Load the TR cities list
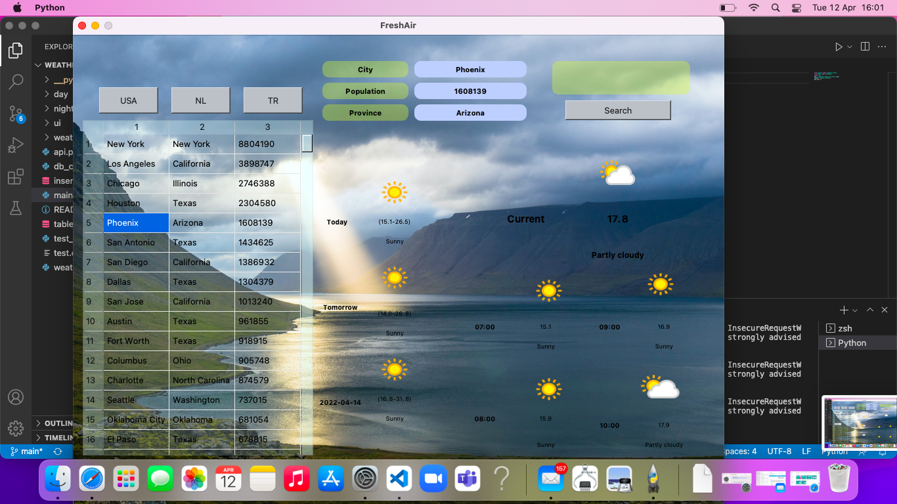This screenshot has height=504, width=897. [273, 100]
